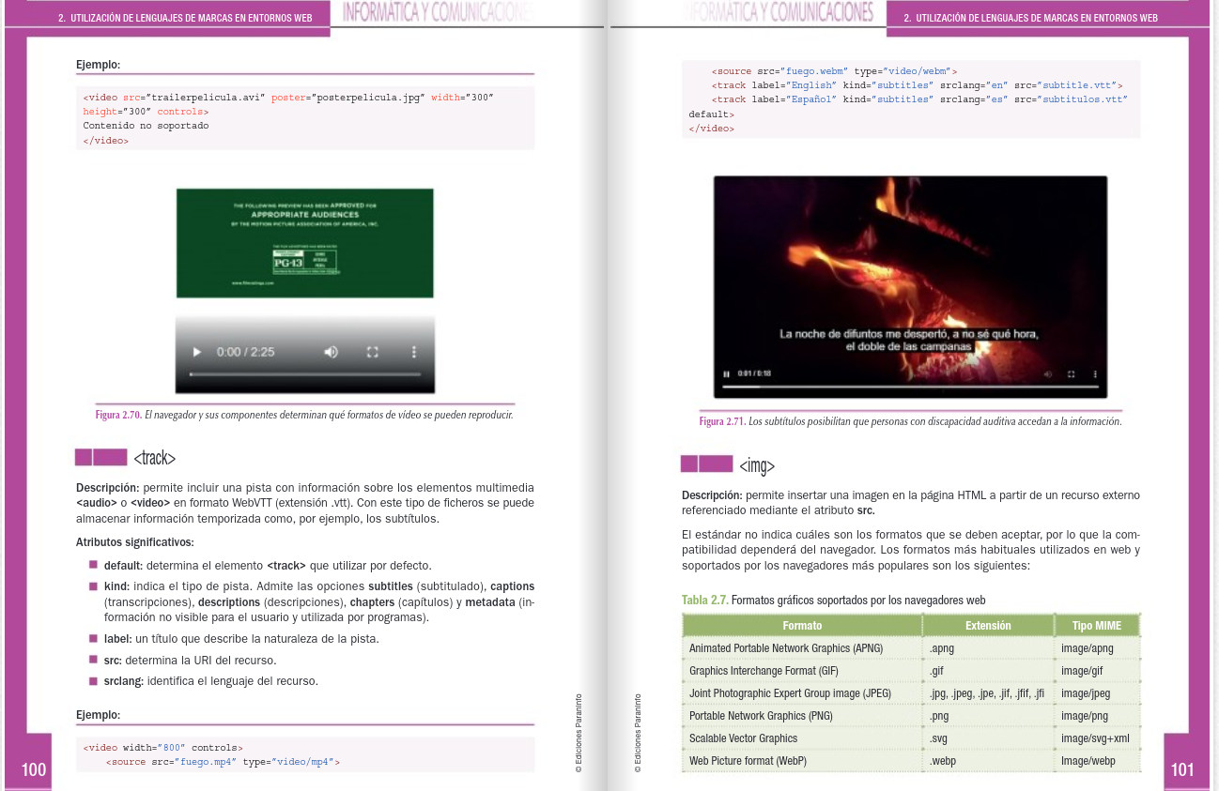Click the pause icon on the fireplace video

click(x=727, y=373)
